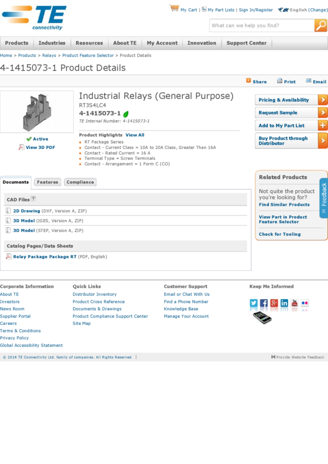The height and width of the screenshot is (464, 328).
Task: Click the Request Sample arrow icon
Action: (323, 113)
